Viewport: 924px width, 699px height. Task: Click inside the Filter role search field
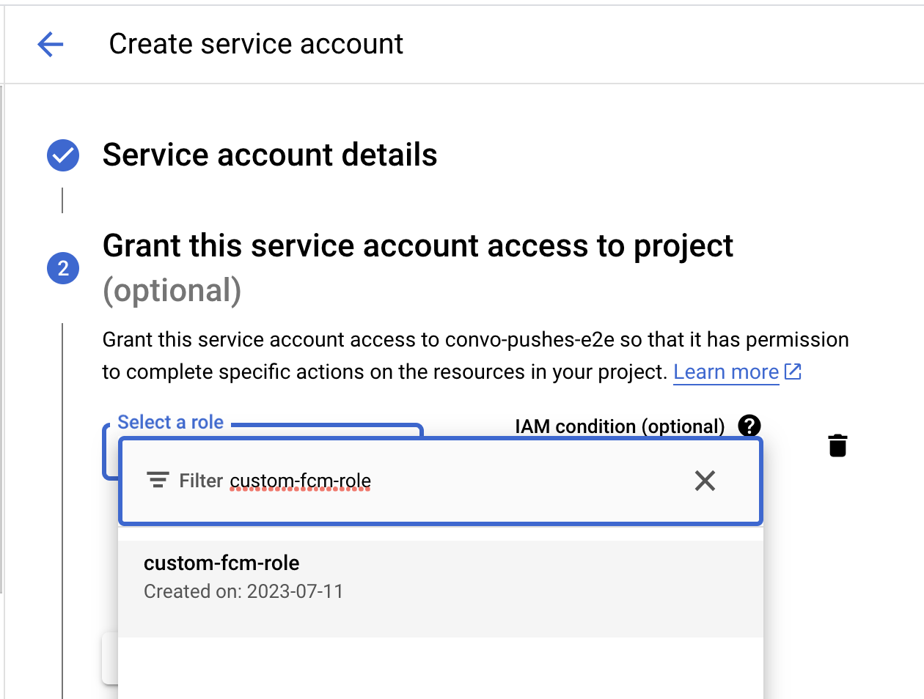367,481
